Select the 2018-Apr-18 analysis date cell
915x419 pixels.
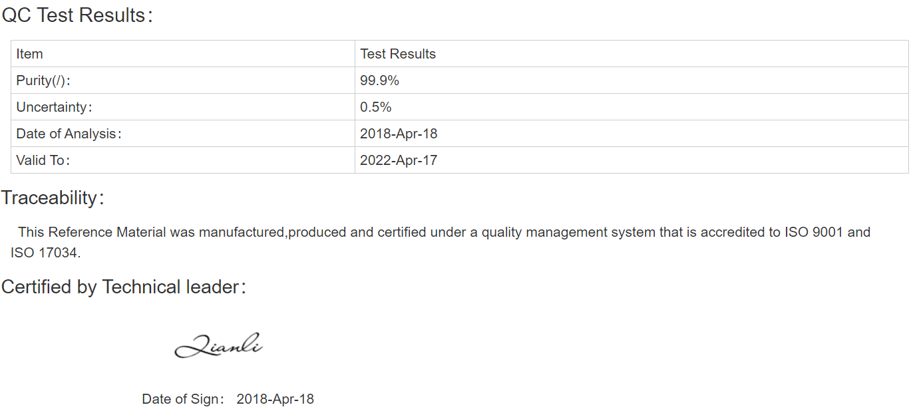tap(632, 134)
